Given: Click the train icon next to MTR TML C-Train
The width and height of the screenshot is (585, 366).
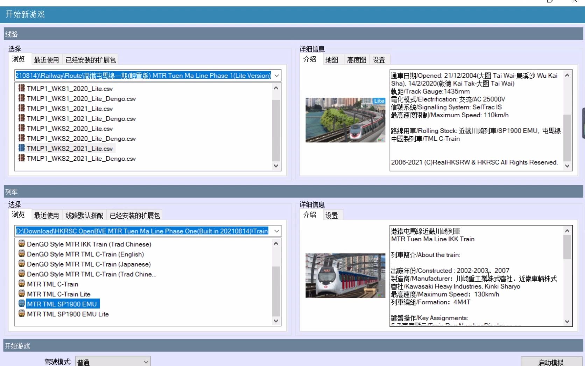Looking at the screenshot, I should click(x=21, y=284).
